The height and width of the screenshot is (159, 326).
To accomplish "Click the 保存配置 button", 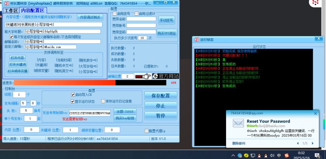I will tap(161, 96).
